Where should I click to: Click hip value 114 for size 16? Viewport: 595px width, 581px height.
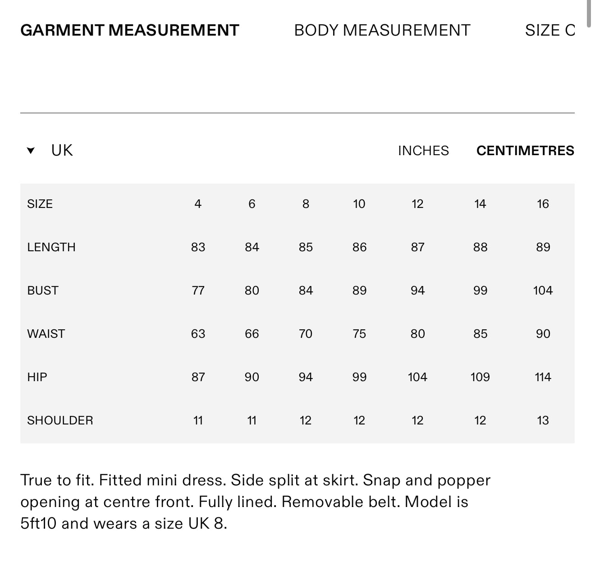[x=543, y=377]
